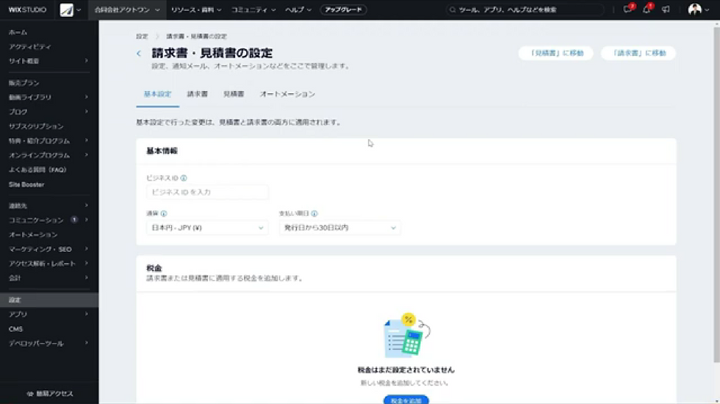Open 設定 in sidebar
720x404 pixels.
click(x=48, y=300)
